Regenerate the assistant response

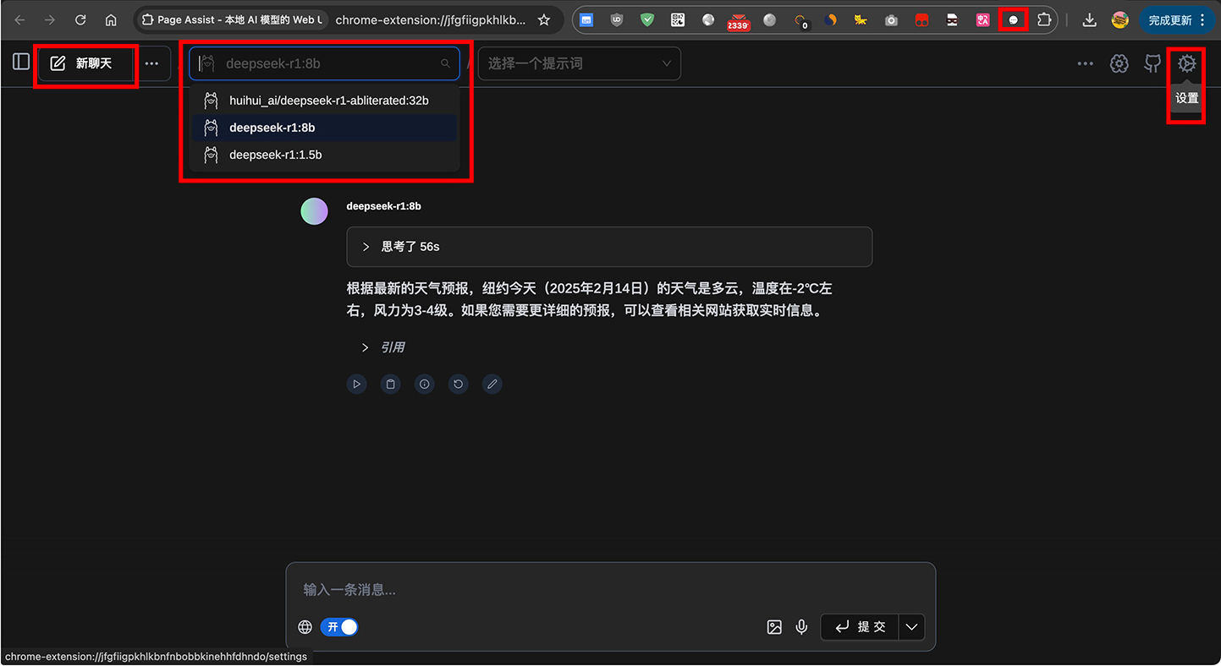coord(458,385)
